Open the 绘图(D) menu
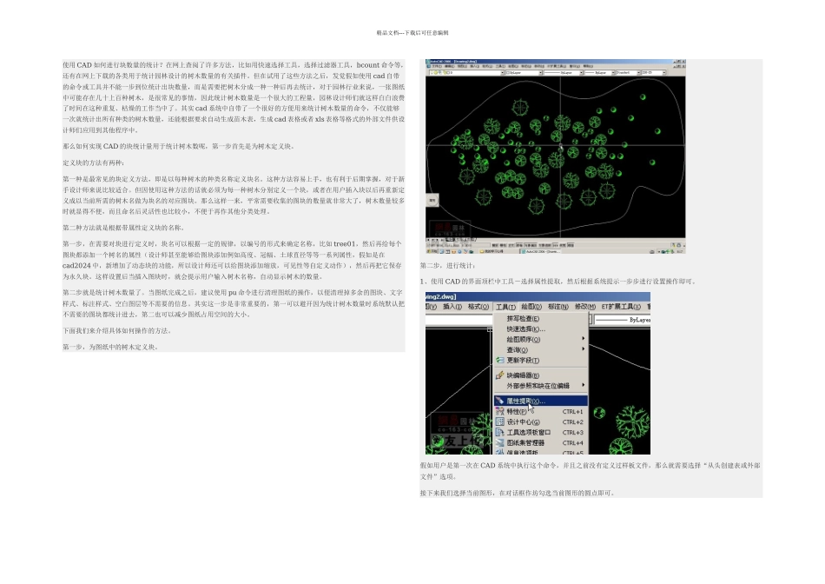The image size is (825, 584). point(531,307)
